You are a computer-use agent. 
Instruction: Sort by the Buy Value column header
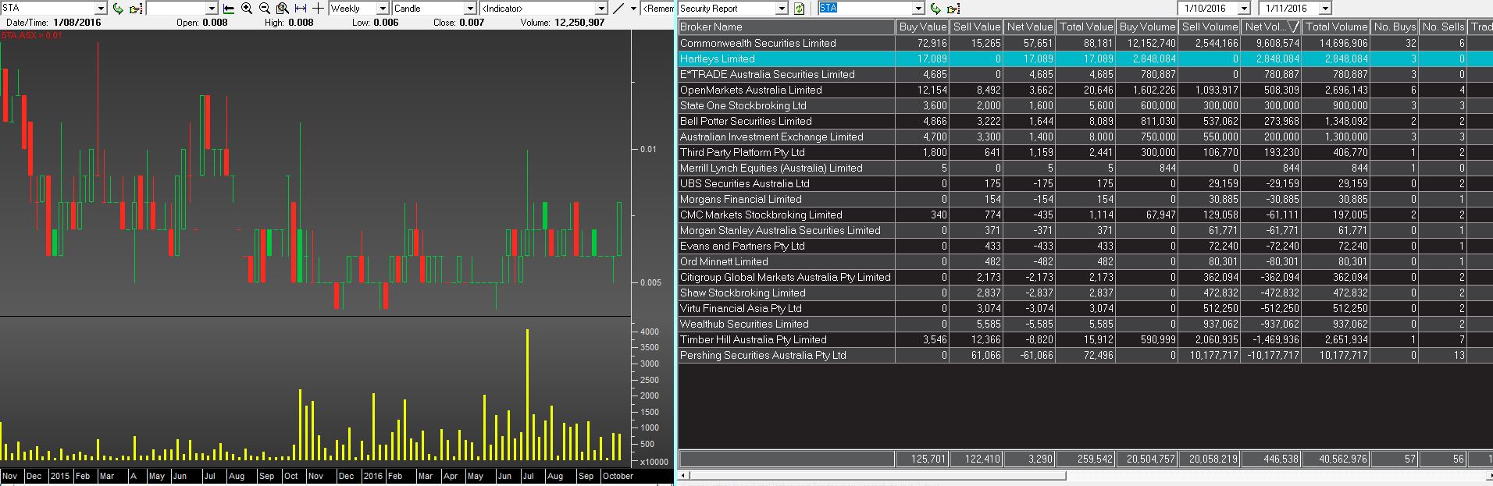click(x=922, y=27)
